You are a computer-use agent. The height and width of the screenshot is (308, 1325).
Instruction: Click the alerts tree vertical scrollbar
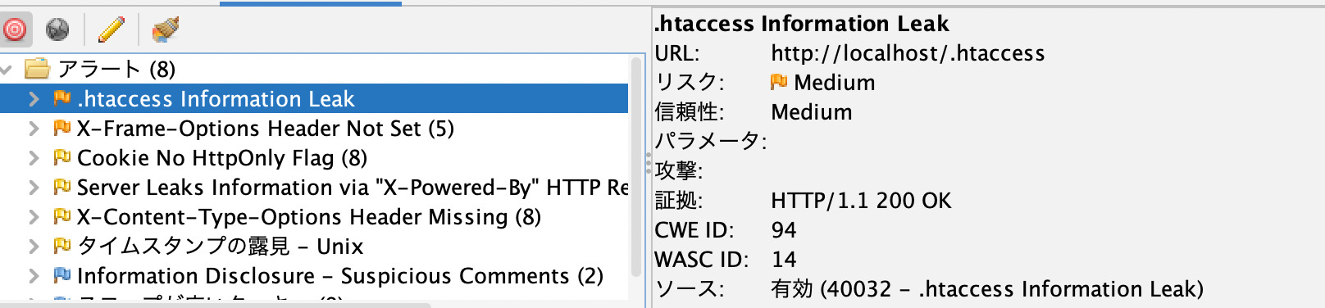pos(637,167)
